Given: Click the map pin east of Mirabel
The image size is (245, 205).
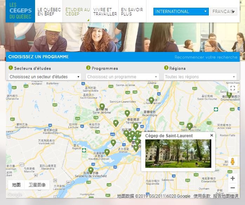Looking at the screenshot, I should pyautogui.click(x=116, y=123).
